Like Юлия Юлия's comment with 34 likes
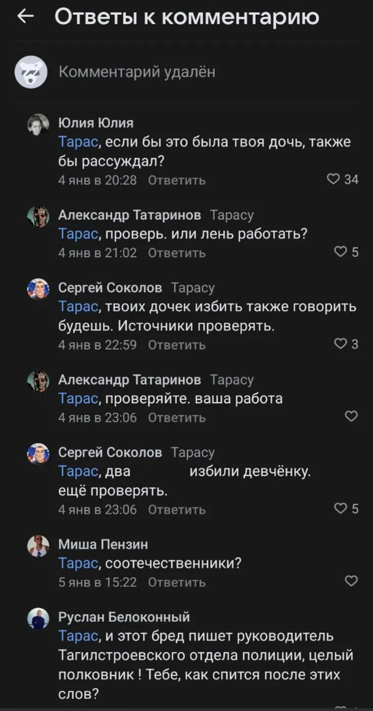 [x=334, y=179]
